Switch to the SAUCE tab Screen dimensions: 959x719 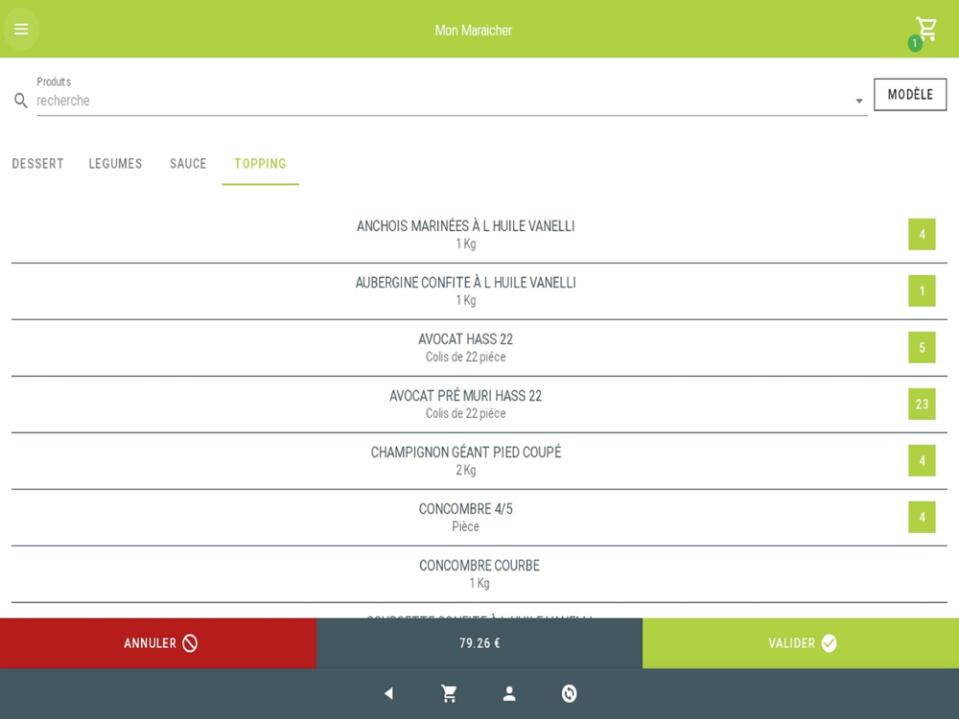[x=188, y=163]
